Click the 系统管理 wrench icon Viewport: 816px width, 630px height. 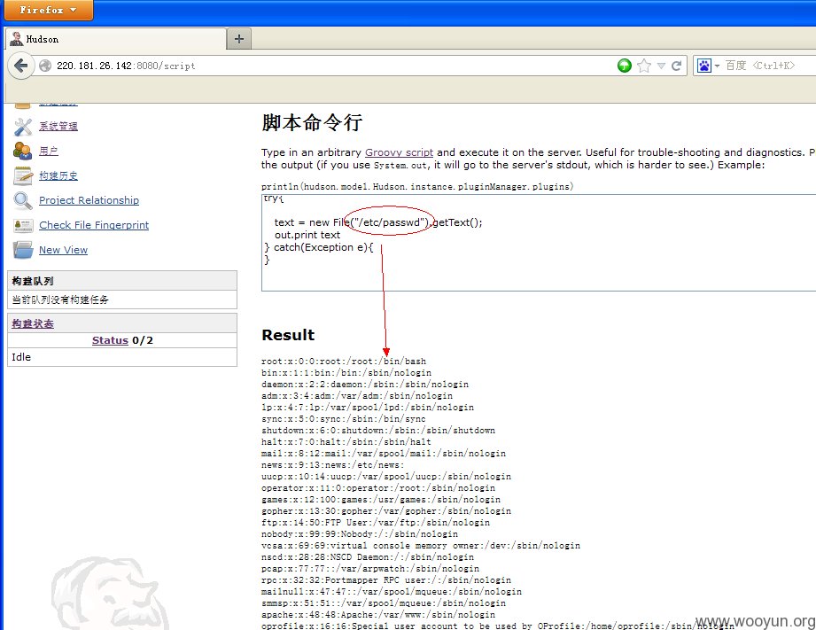pos(23,126)
